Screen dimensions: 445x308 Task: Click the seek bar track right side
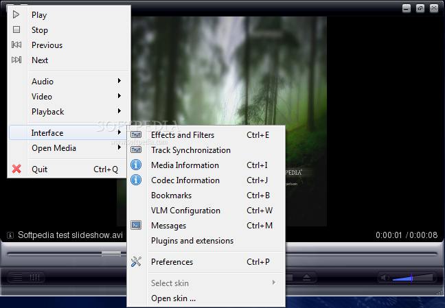[361, 254]
